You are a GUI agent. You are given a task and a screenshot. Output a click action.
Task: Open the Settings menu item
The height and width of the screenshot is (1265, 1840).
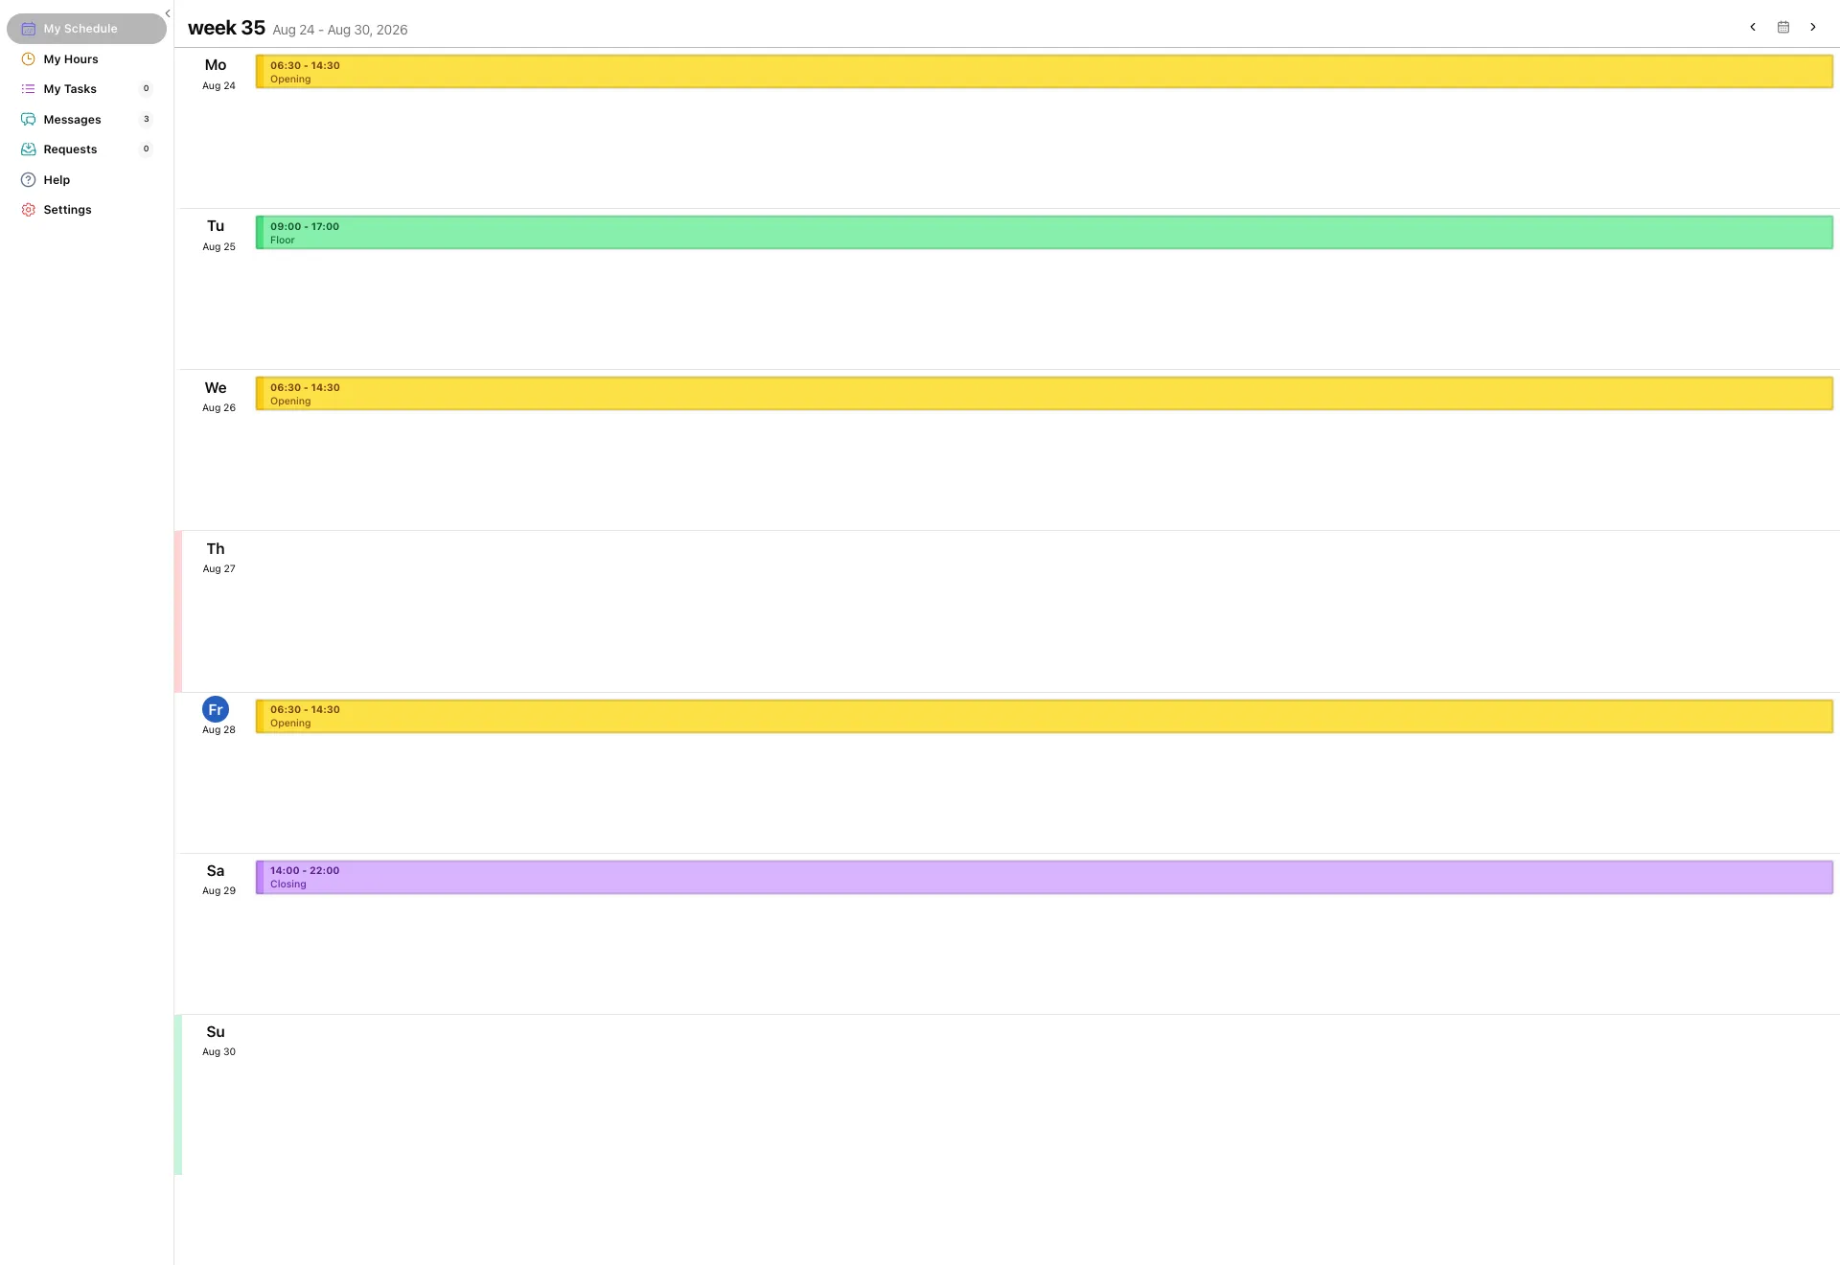[x=86, y=210]
